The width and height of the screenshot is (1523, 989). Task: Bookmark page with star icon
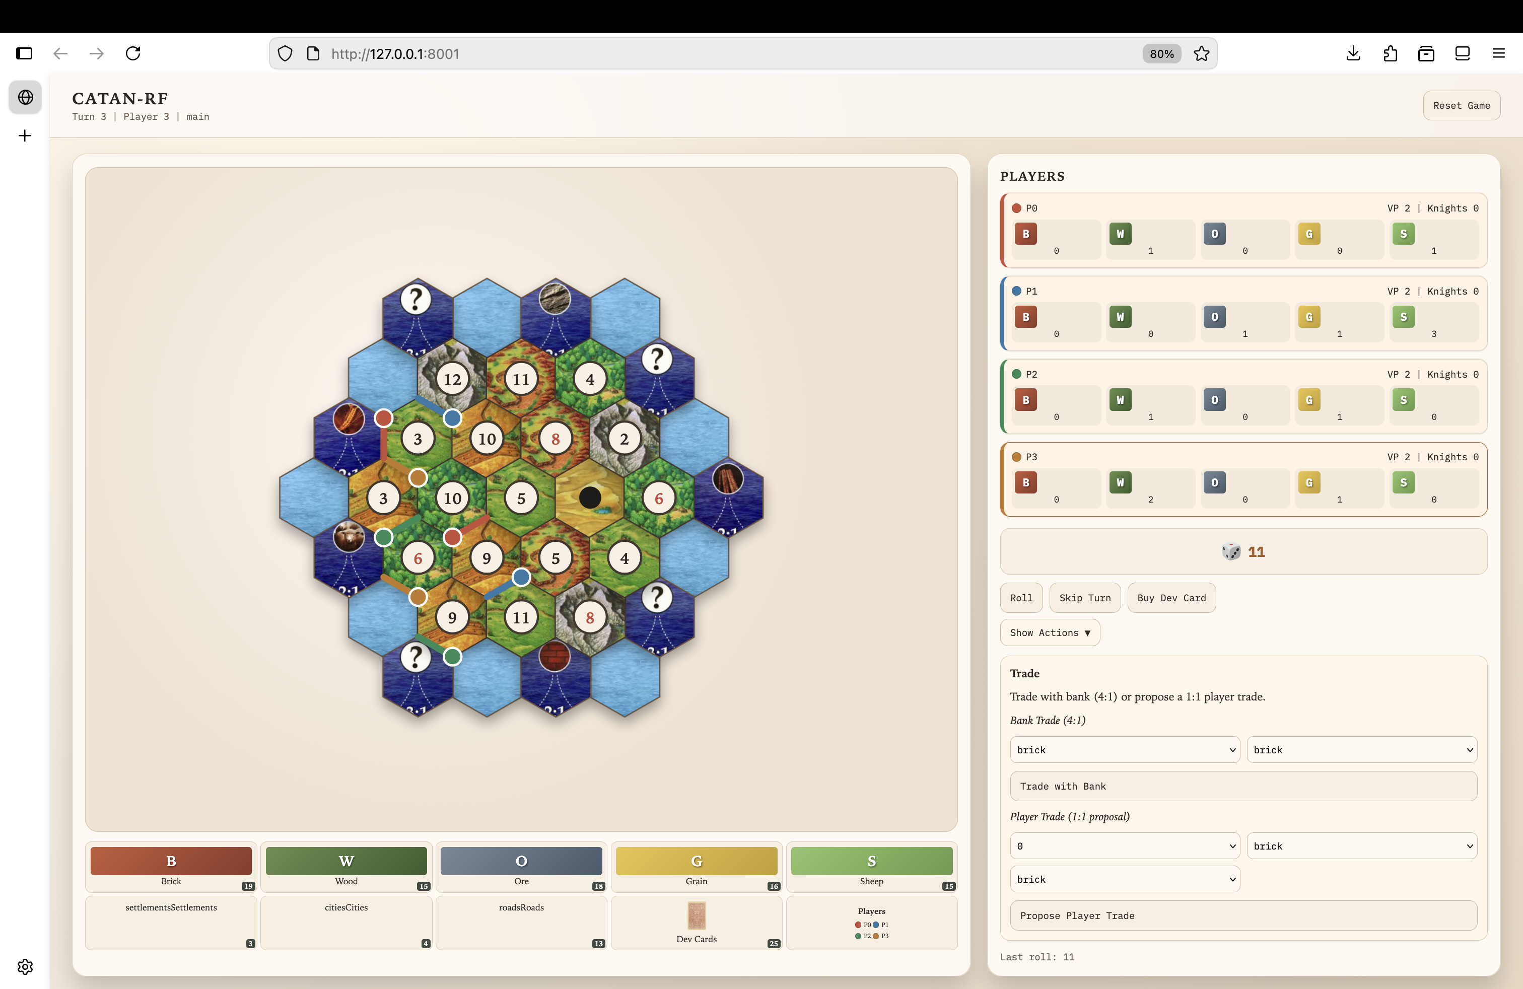[1201, 54]
